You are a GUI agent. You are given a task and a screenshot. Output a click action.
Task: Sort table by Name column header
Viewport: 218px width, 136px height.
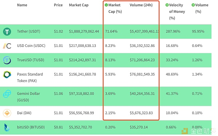pos(22,5)
